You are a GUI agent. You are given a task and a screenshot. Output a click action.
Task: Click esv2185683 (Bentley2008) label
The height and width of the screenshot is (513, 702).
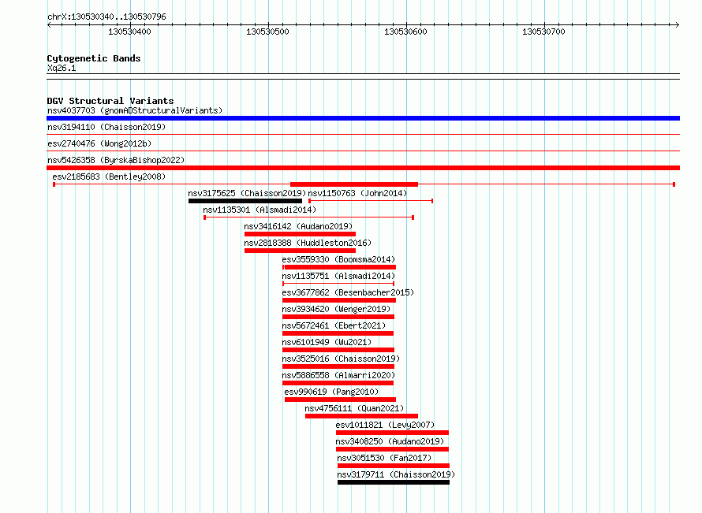(x=109, y=177)
